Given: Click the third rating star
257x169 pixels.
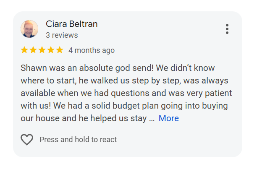Looking at the screenshot, I should tap(42, 50).
